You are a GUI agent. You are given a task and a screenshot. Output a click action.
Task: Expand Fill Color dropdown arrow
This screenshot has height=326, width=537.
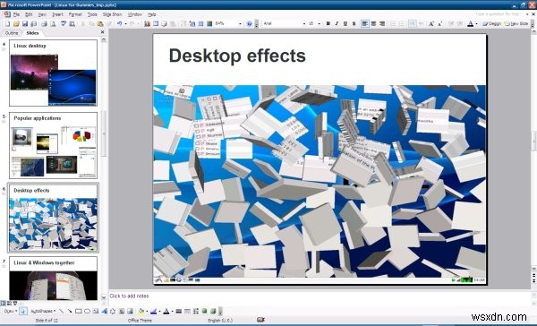(x=147, y=312)
